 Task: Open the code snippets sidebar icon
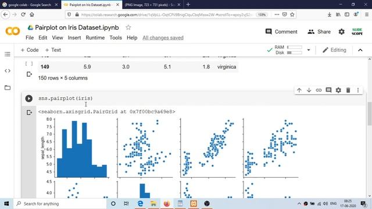click(8, 71)
